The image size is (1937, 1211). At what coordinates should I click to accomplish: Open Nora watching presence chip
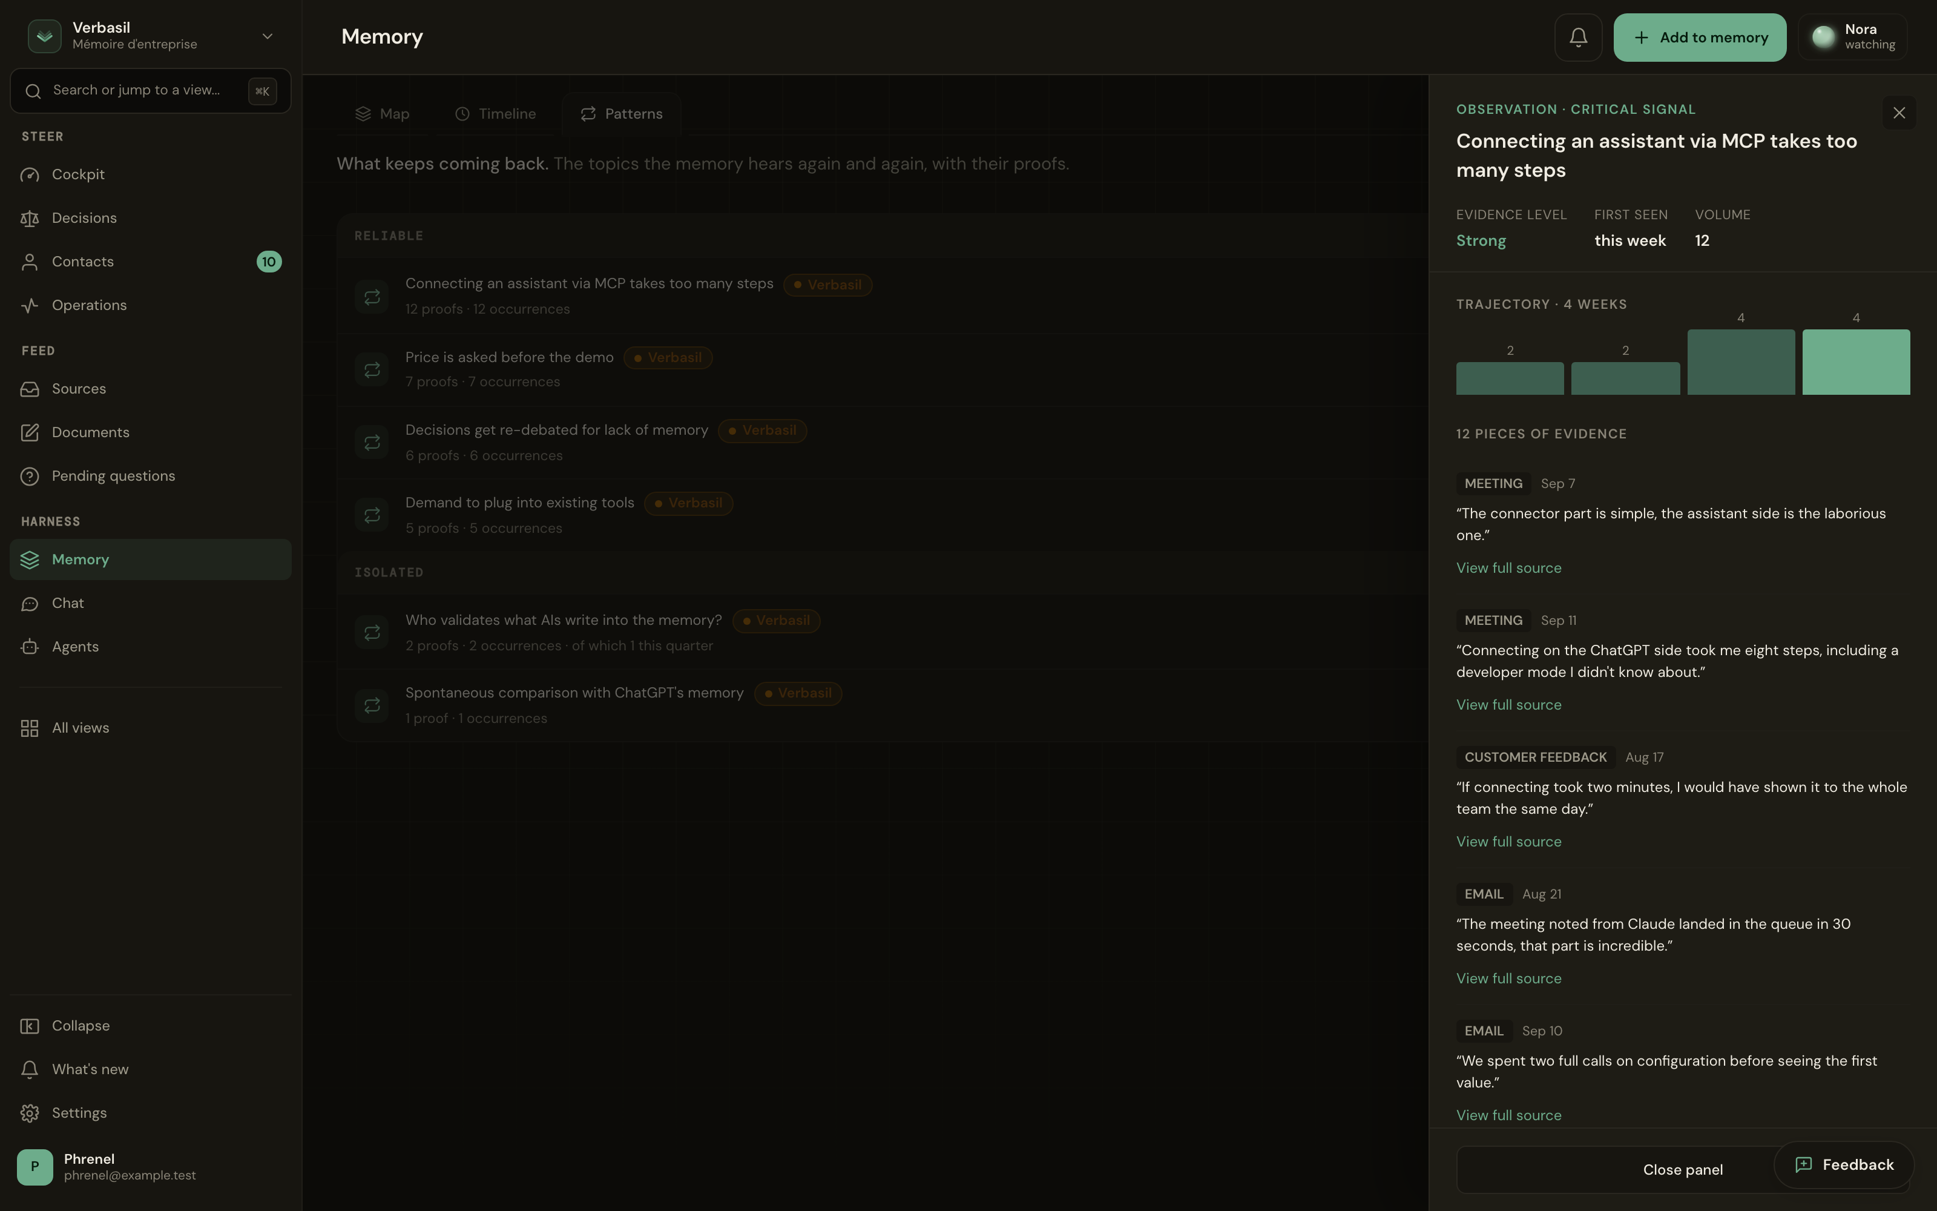1852,38
